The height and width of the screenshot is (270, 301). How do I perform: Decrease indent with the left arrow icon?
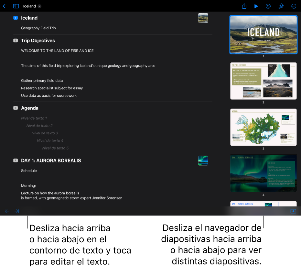(7, 211)
